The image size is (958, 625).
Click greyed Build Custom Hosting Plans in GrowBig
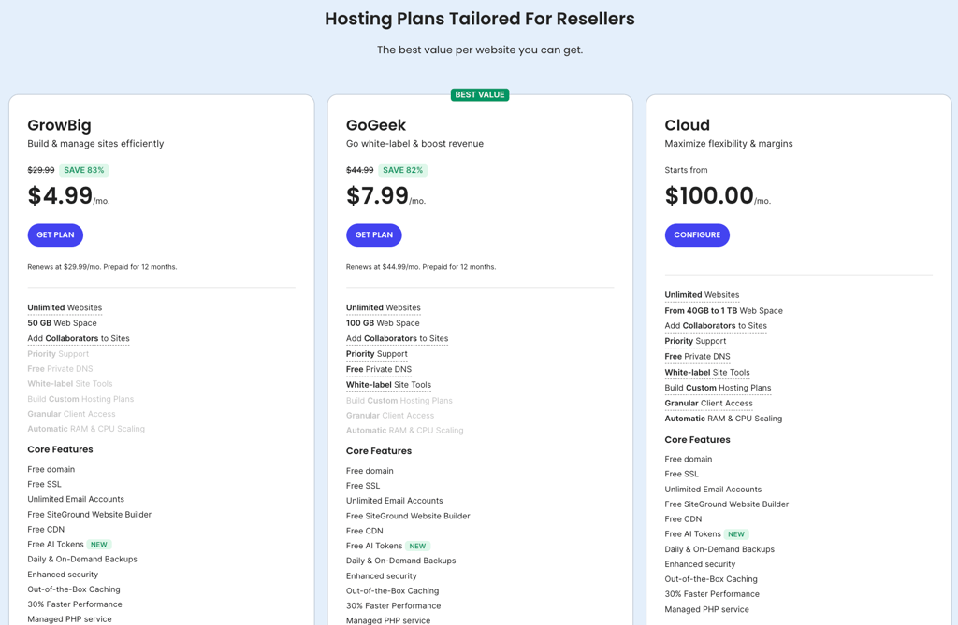coord(80,399)
